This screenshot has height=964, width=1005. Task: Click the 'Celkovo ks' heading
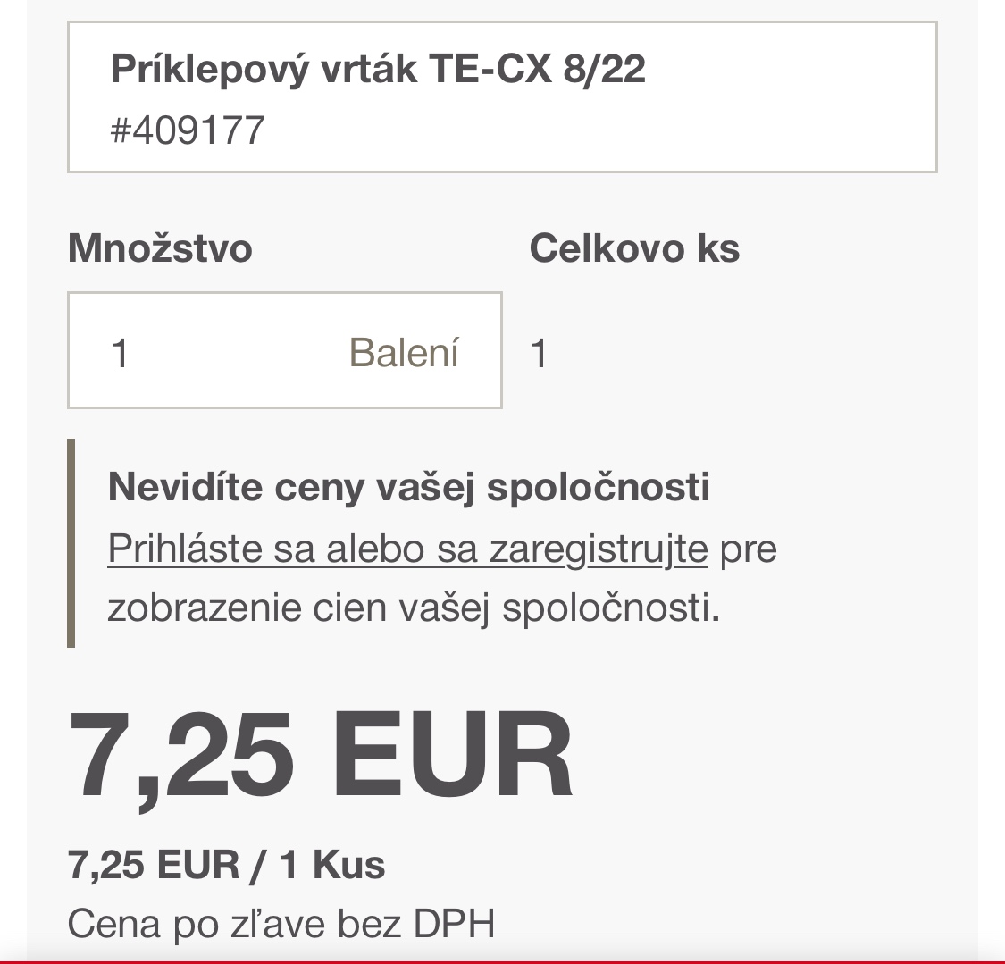[x=634, y=248]
